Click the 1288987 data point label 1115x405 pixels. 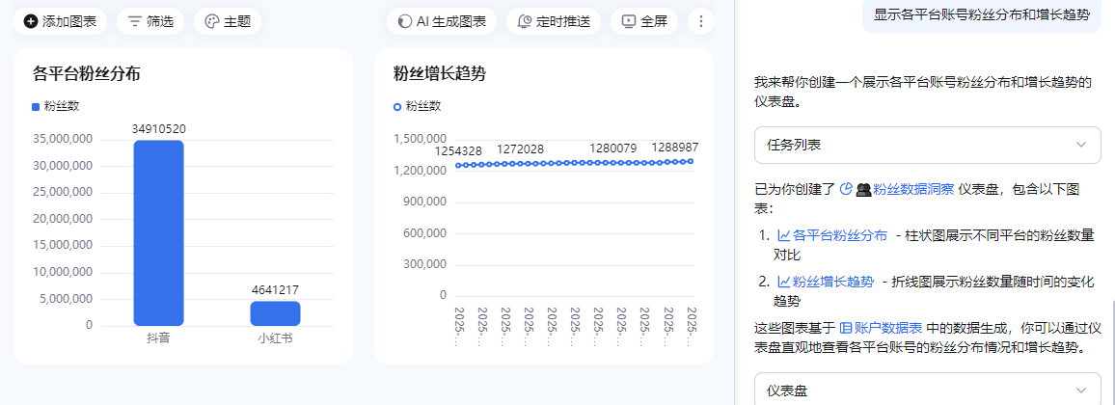pos(675,148)
